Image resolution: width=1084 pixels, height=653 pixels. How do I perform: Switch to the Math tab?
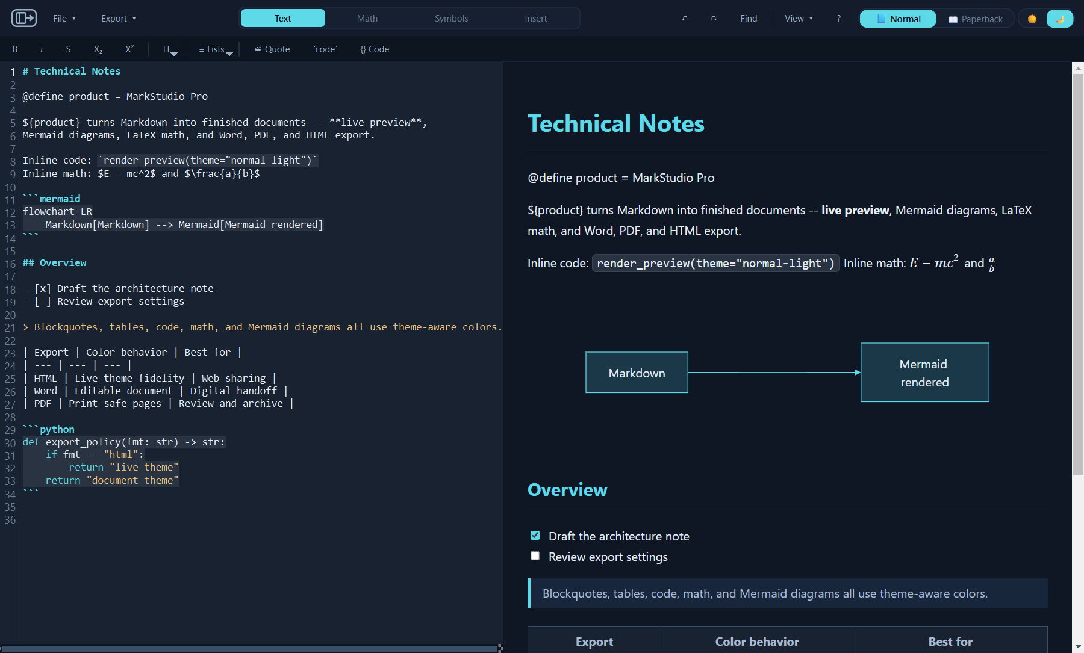pyautogui.click(x=367, y=19)
